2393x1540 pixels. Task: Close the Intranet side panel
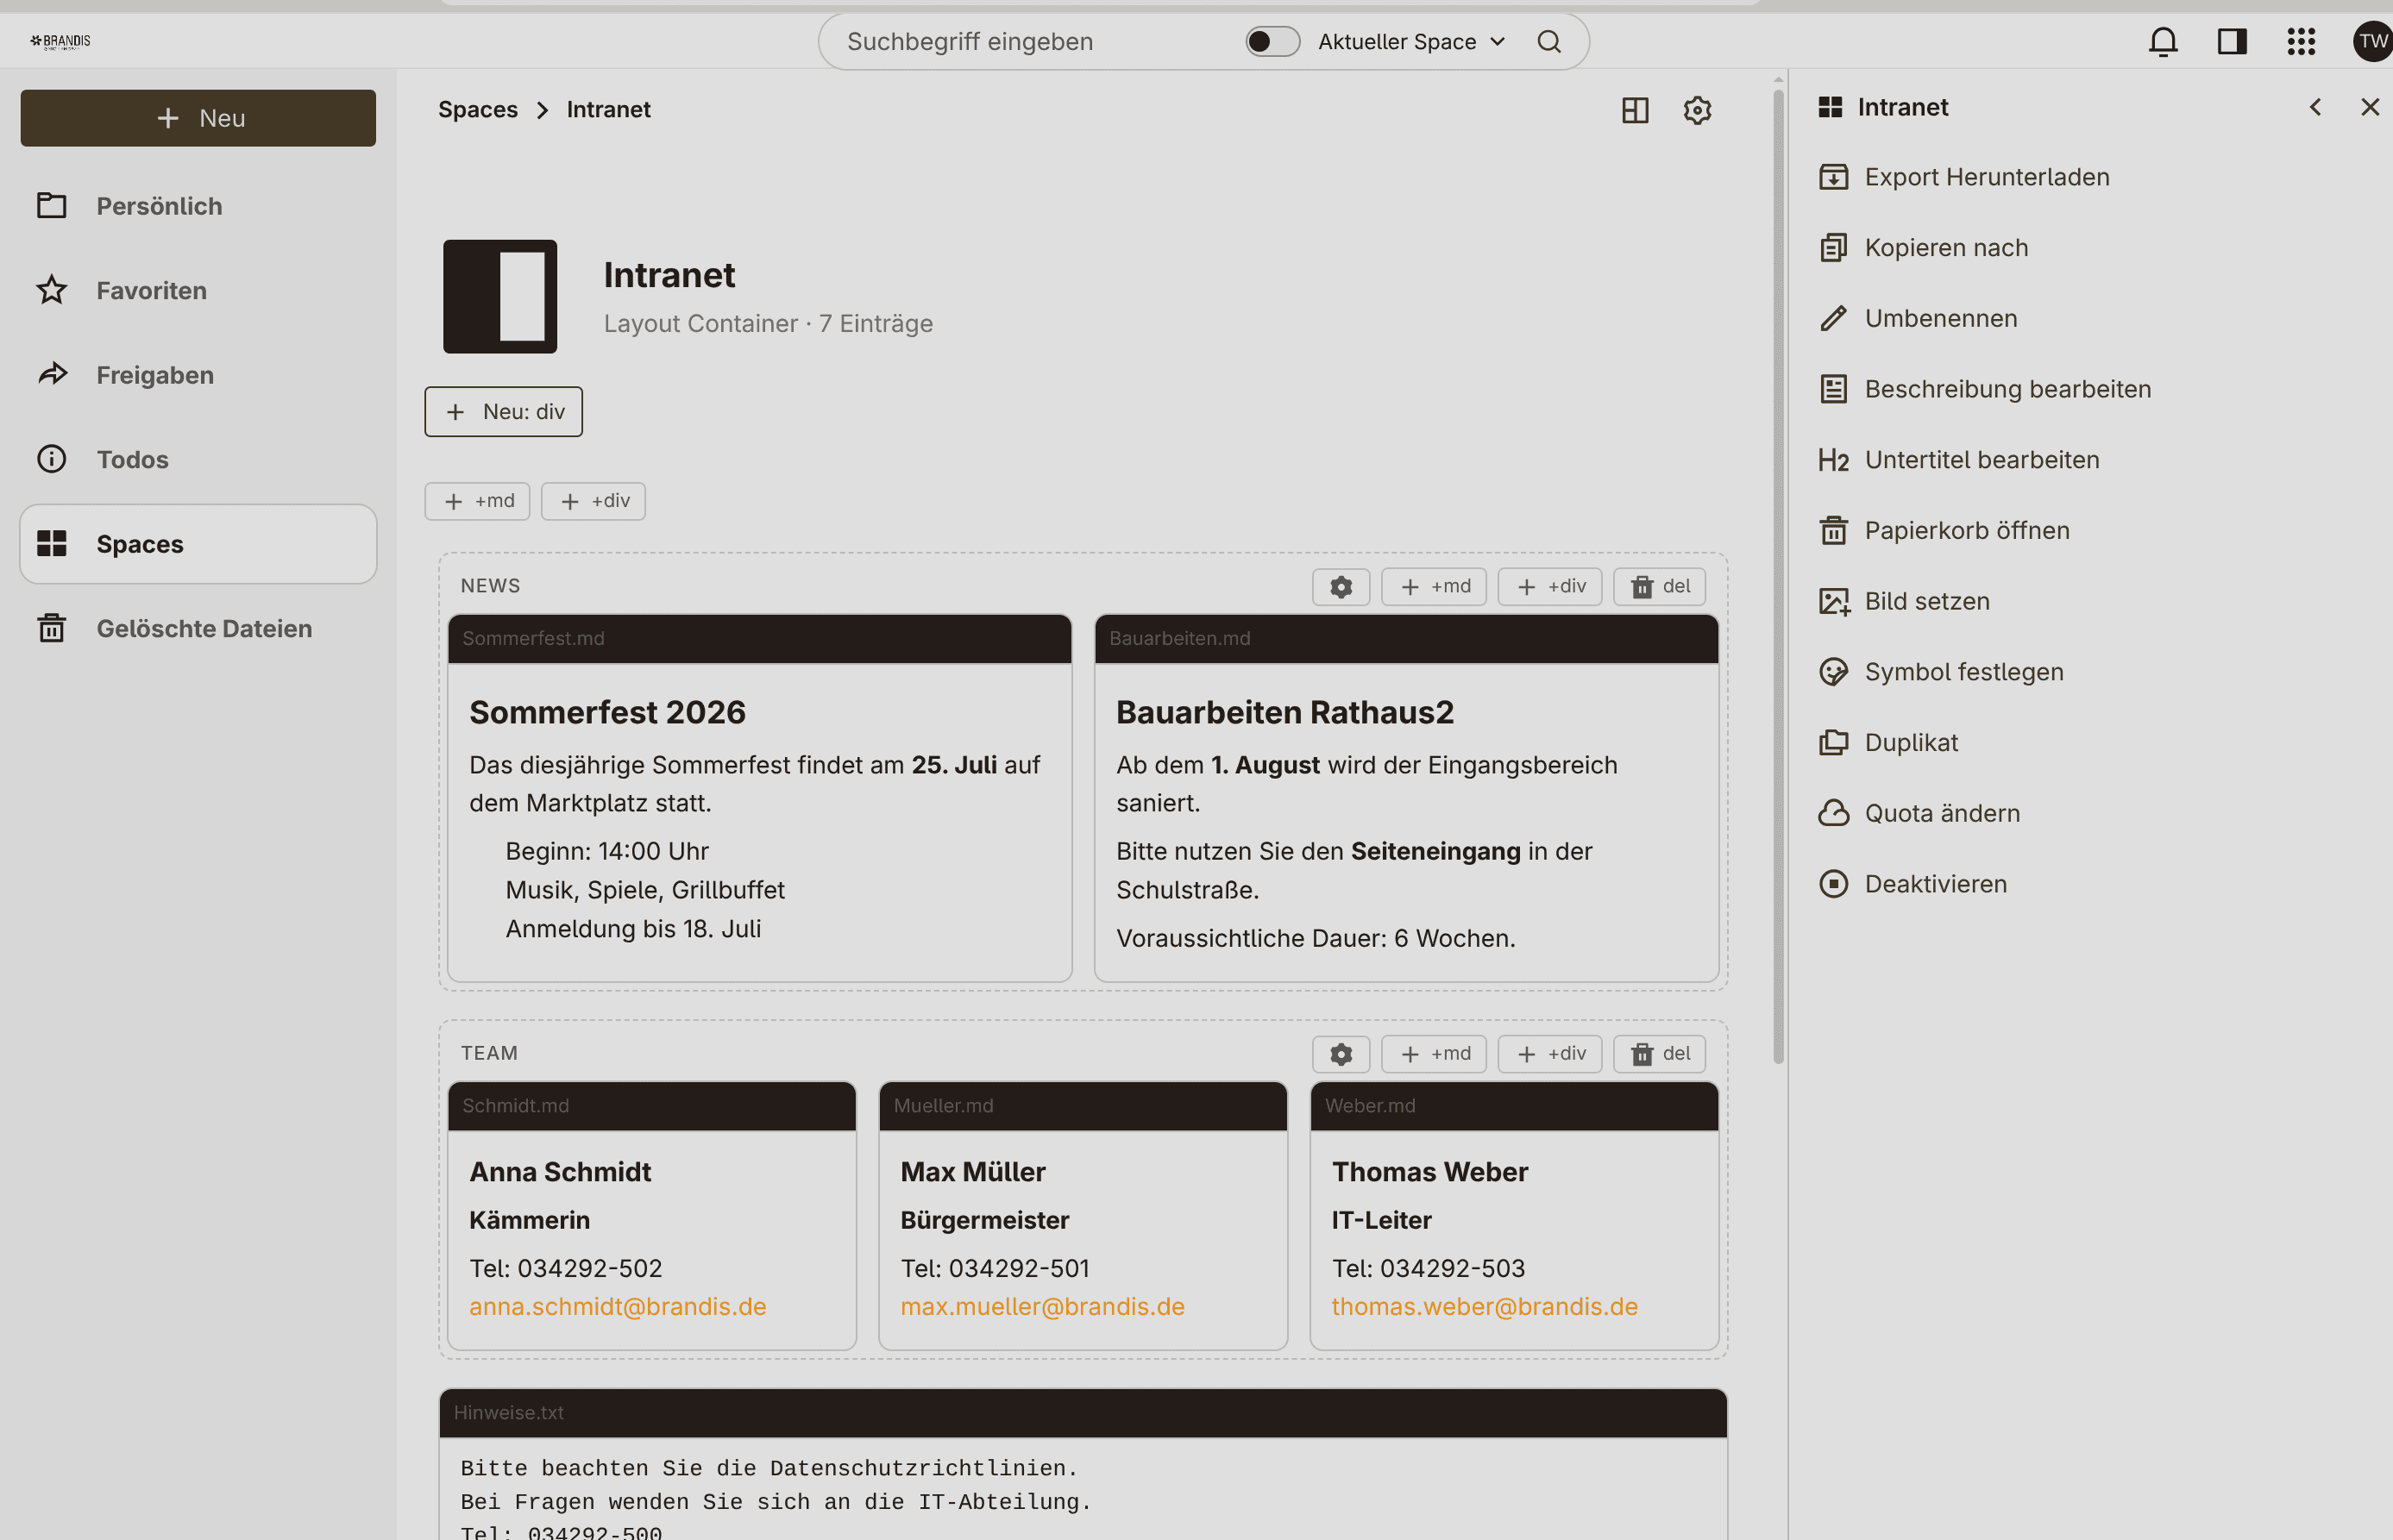pos(2369,107)
